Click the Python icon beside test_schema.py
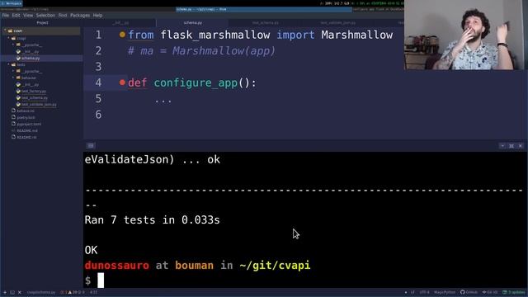Image resolution: width=528 pixels, height=297 pixels. click(18, 98)
